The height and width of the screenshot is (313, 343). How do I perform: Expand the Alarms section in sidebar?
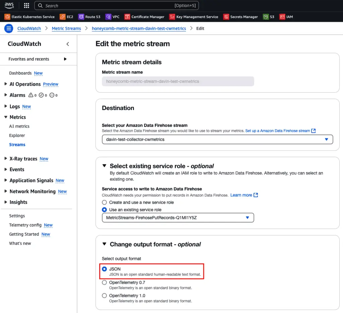(x=6, y=95)
